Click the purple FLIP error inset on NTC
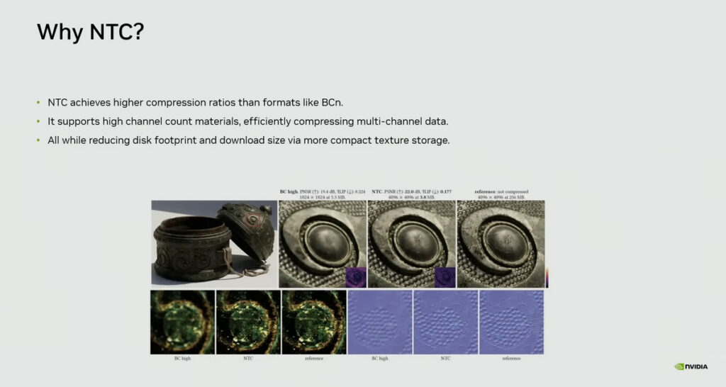The height and width of the screenshot is (387, 726). pyautogui.click(x=445, y=277)
